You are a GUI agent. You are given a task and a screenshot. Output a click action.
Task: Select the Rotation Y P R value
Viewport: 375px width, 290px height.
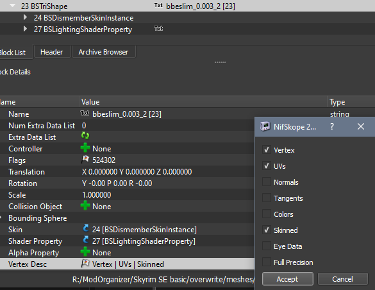point(117,183)
